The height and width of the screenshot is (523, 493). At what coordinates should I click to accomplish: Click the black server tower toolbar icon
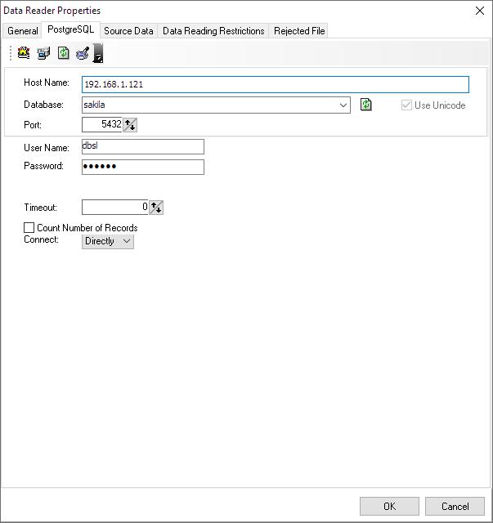coord(98,53)
